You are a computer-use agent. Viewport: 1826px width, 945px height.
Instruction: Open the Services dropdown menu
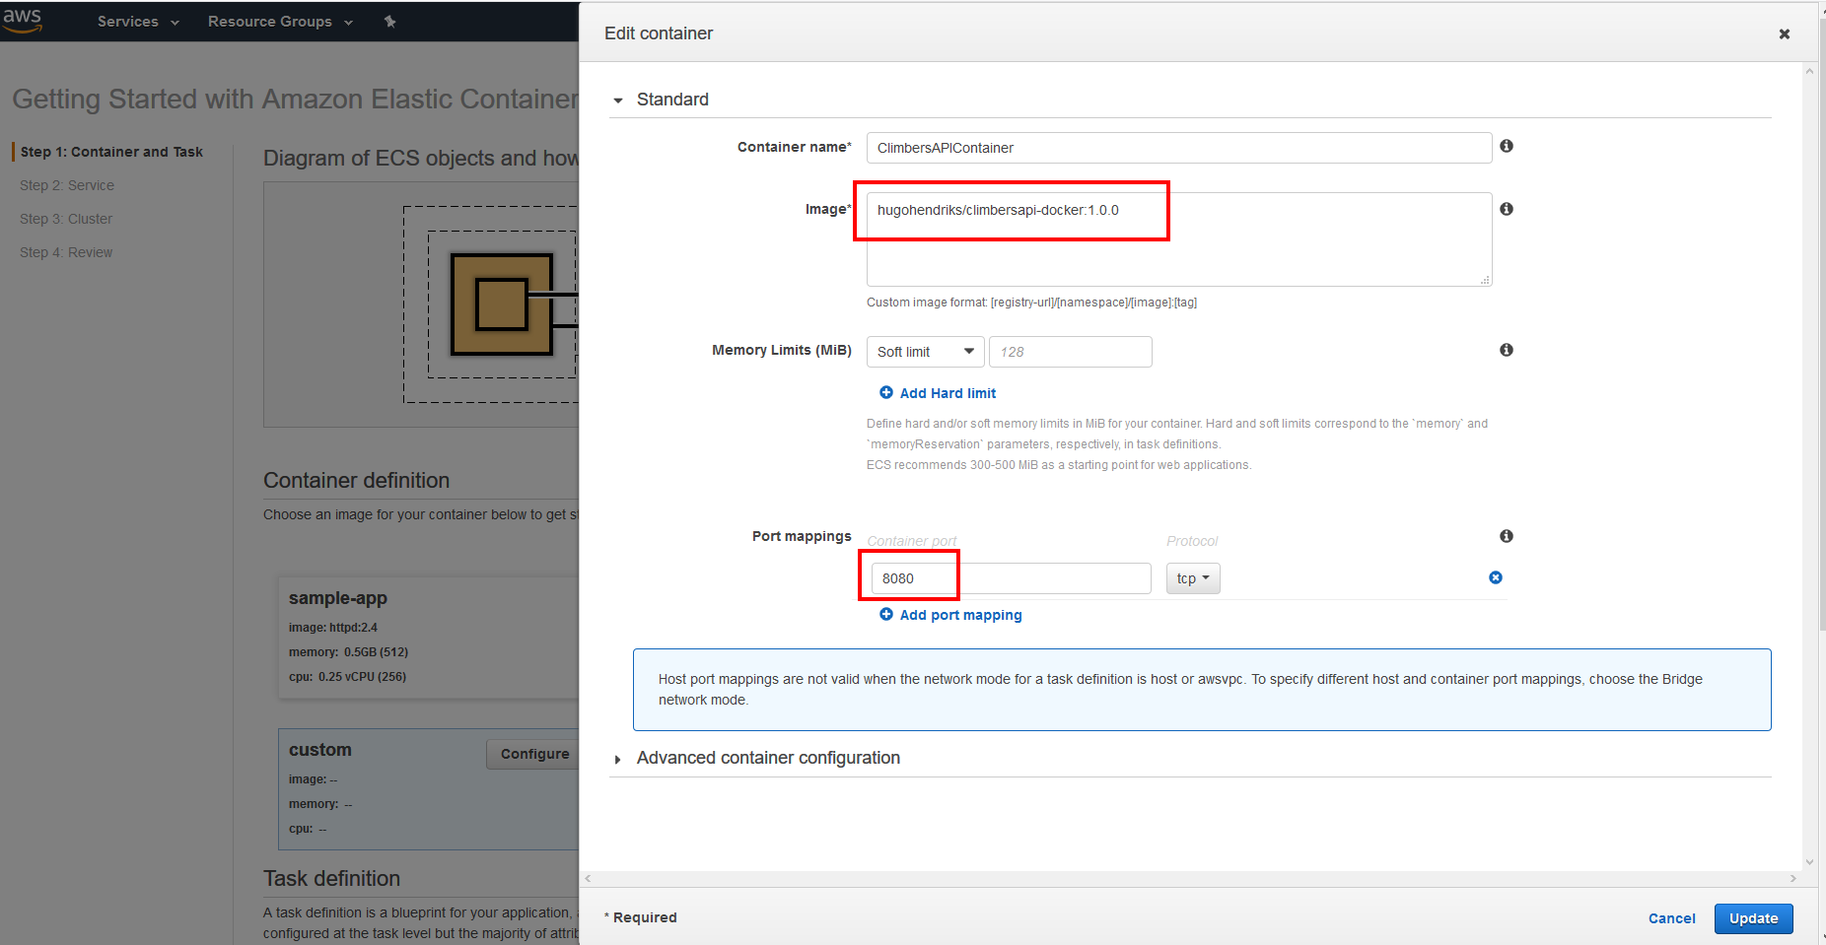[138, 22]
